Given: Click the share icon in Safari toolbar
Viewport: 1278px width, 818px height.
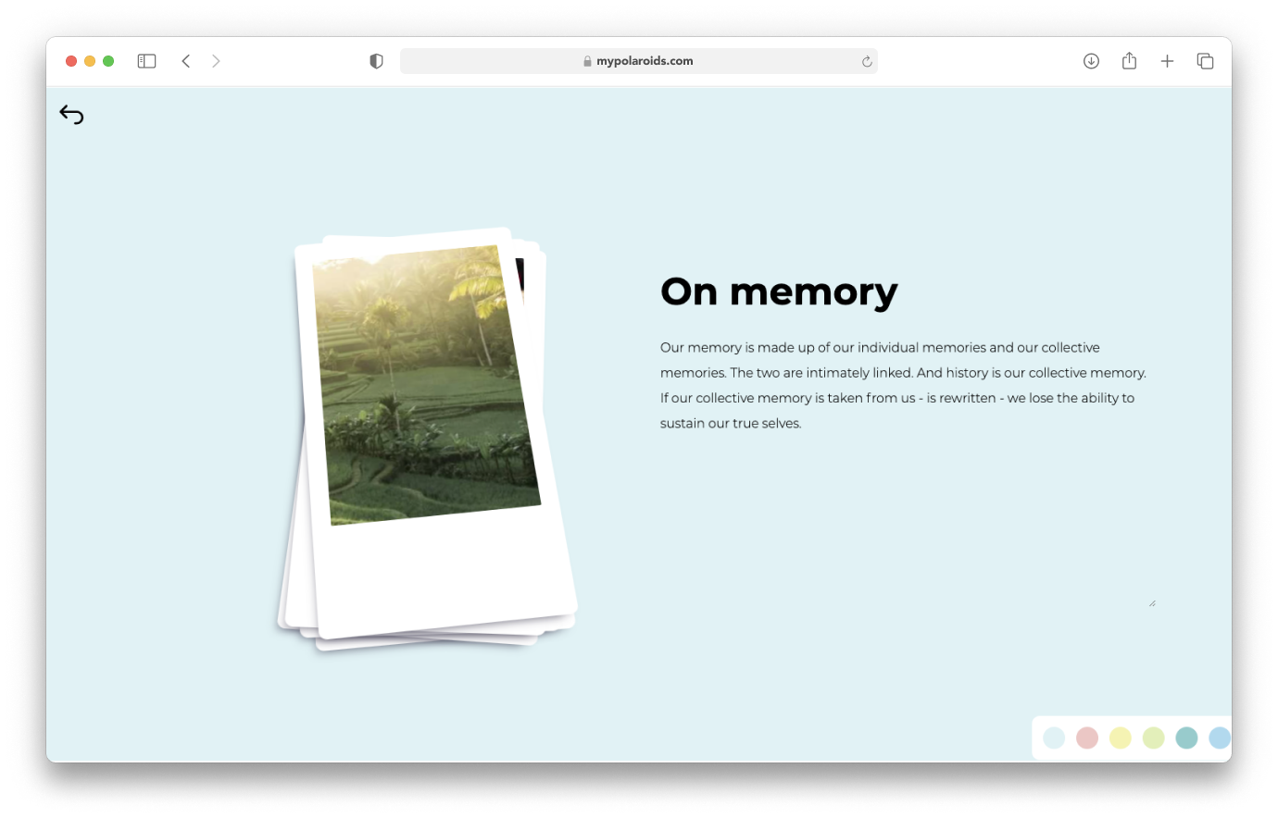Looking at the screenshot, I should point(1129,61).
